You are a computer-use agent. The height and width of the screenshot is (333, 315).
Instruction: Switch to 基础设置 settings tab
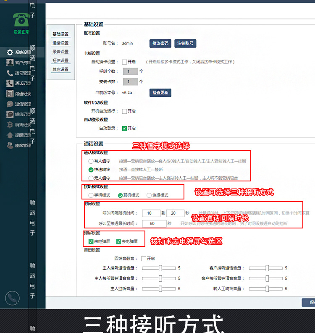pos(60,34)
